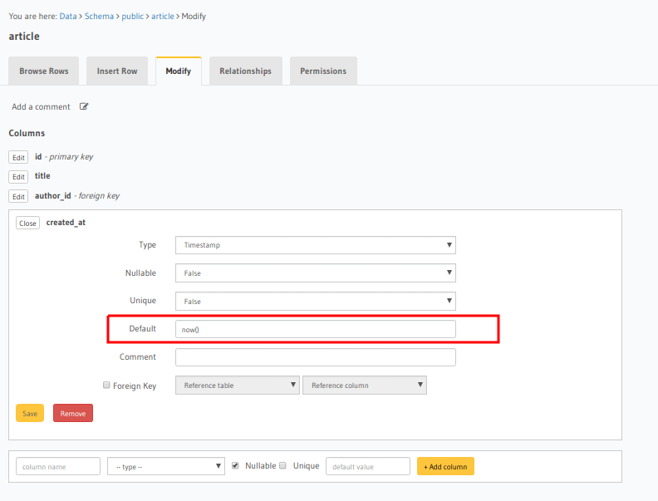658x501 pixels.
Task: Select new column type dropdown
Action: tap(166, 466)
